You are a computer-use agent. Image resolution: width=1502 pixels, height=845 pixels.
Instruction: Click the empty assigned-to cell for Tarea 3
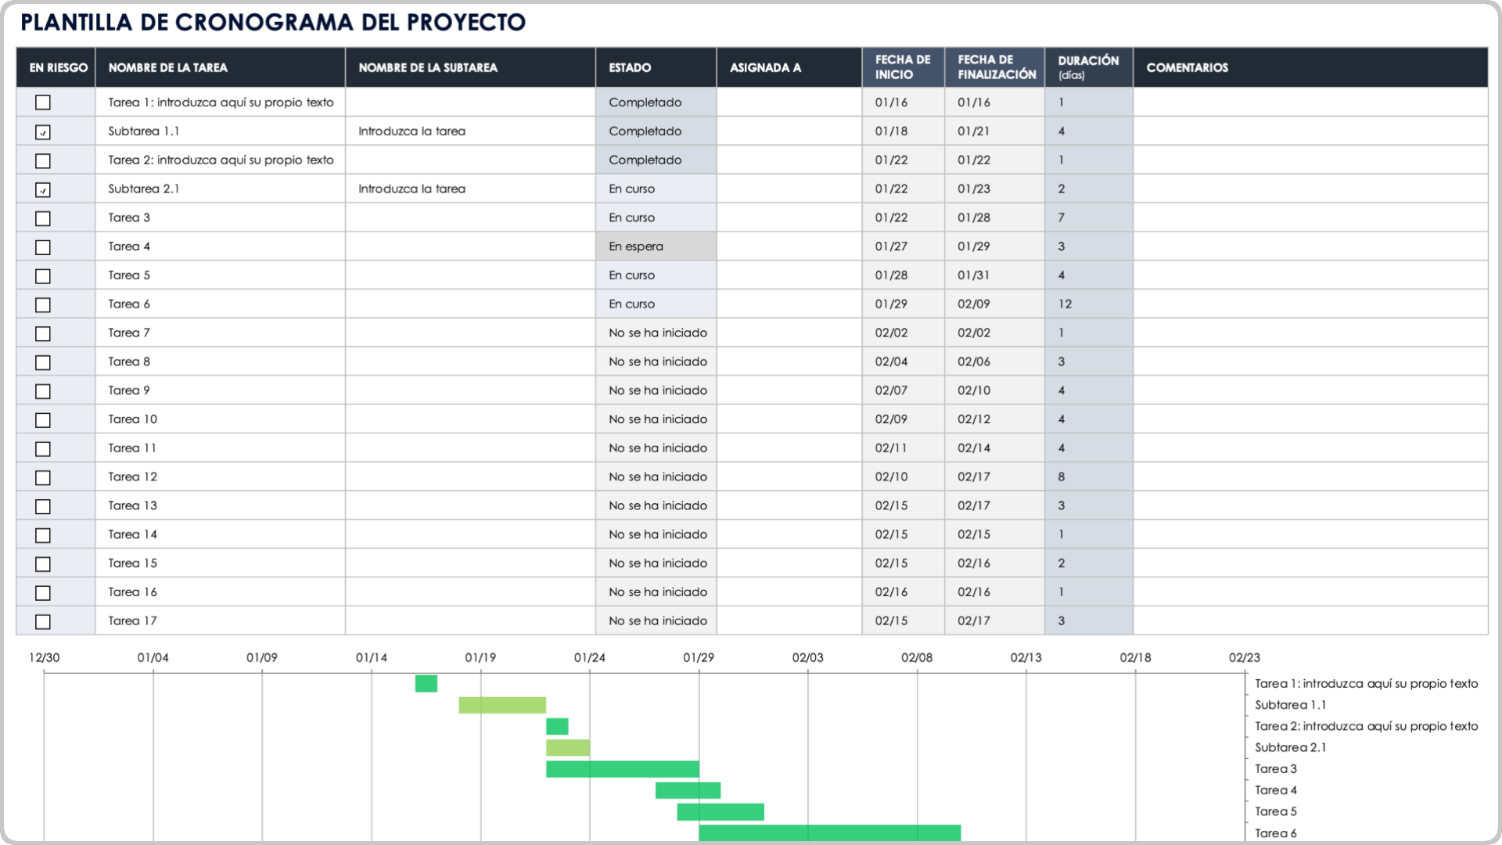pyautogui.click(x=789, y=218)
